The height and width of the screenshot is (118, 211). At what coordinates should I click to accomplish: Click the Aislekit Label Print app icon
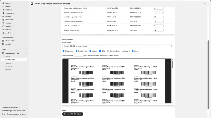point(3,53)
